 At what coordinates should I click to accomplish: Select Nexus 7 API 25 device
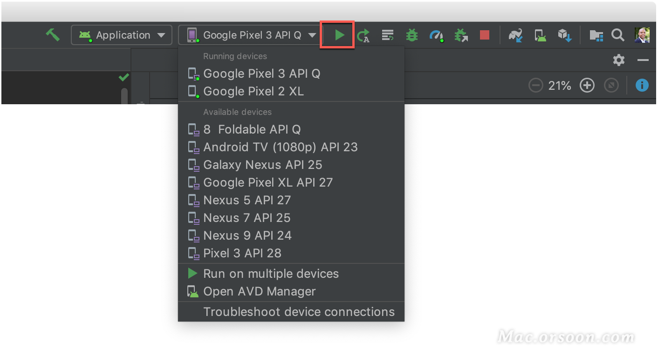(x=291, y=218)
